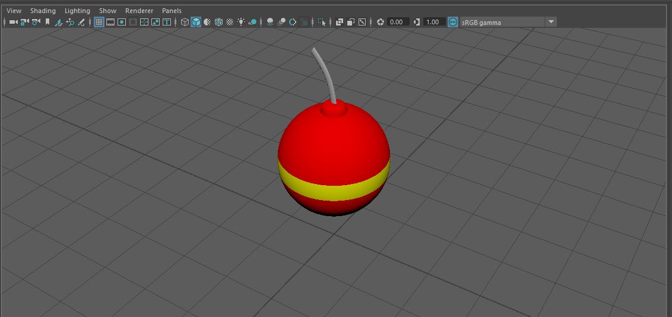Toggle Screen Space Ambient Occlusion icon
This screenshot has height=317, width=672.
click(x=270, y=22)
